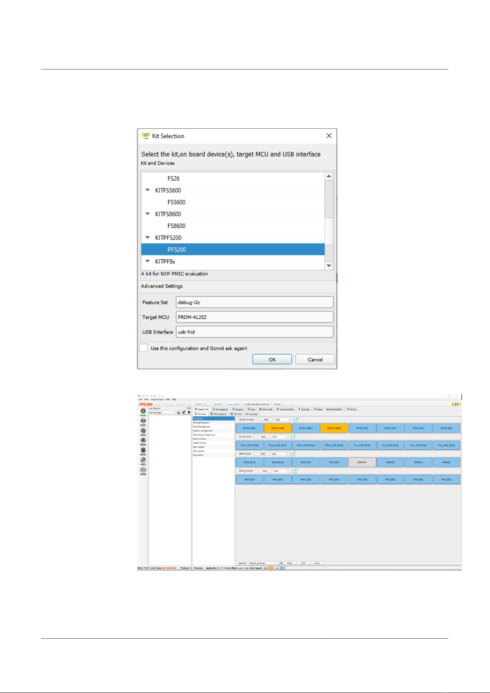The width and height of the screenshot is (490, 693).
Task: Toggle Enable WatchDog Refresh checkbox
Action: tap(271, 404)
